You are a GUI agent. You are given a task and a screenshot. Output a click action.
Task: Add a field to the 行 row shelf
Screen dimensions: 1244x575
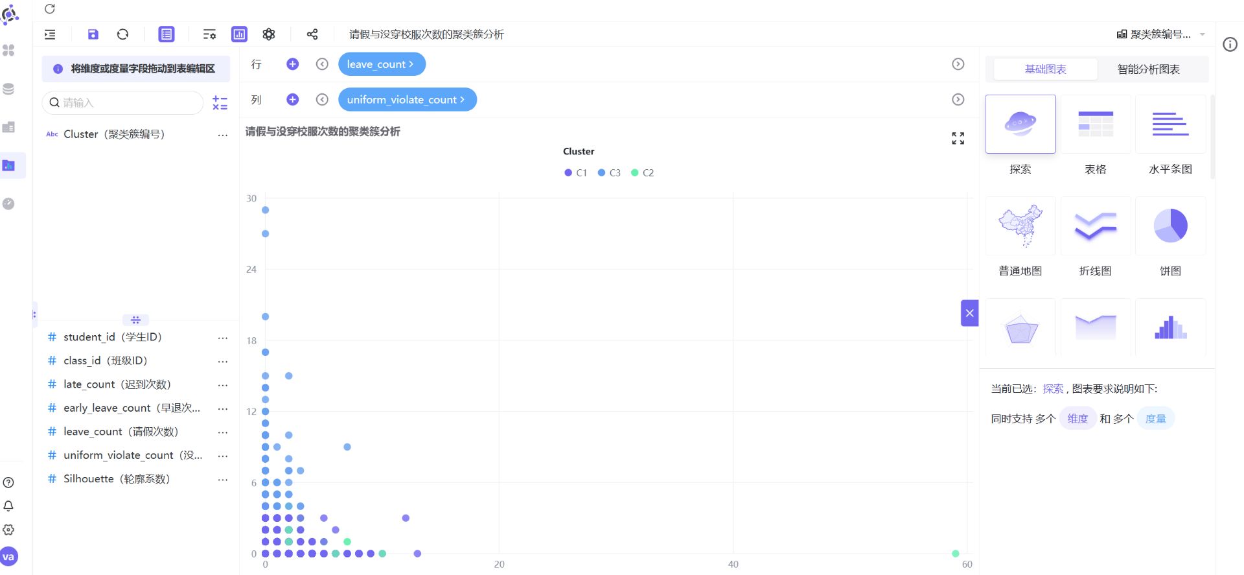[x=293, y=64]
